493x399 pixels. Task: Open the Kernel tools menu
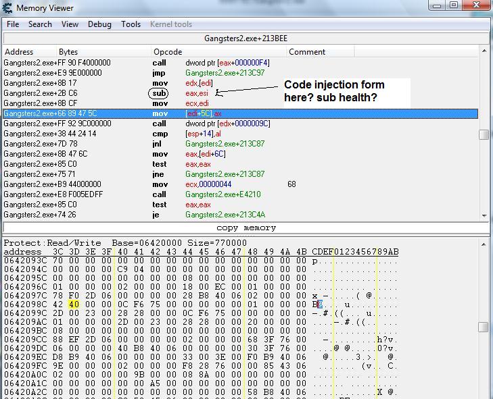click(170, 24)
